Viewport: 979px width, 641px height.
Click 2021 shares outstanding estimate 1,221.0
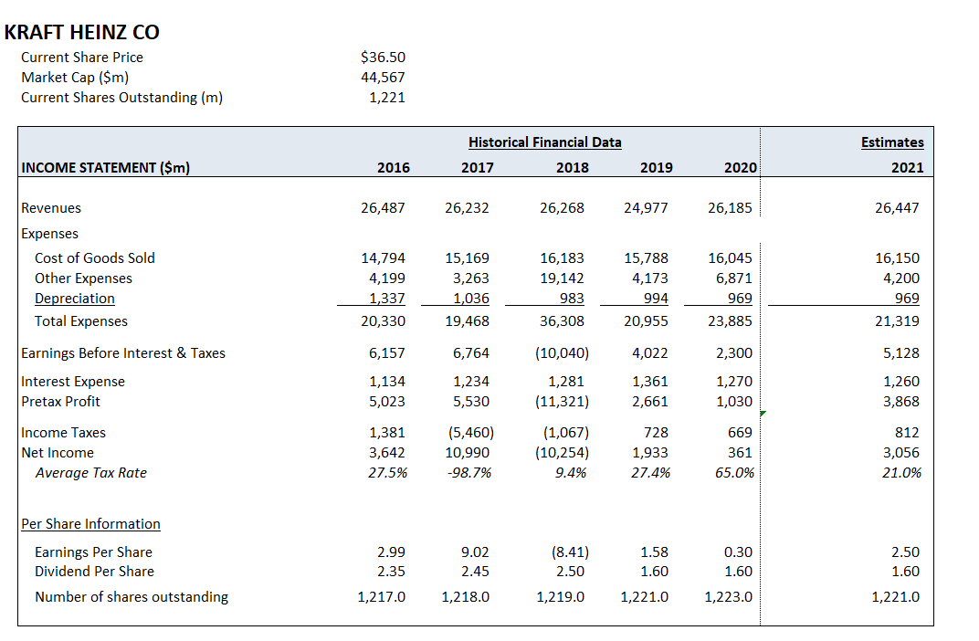pyautogui.click(x=895, y=597)
